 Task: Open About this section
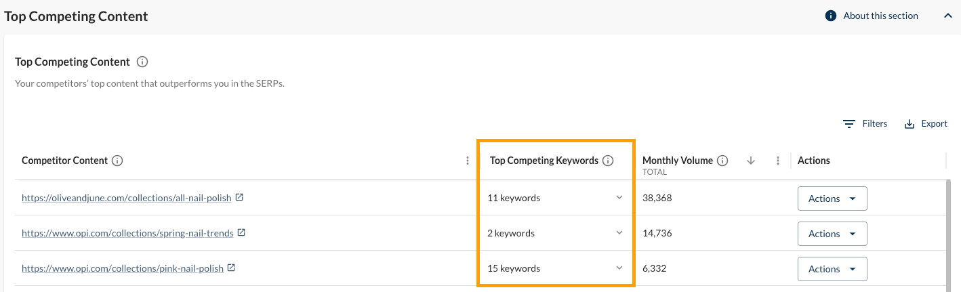[872, 16]
